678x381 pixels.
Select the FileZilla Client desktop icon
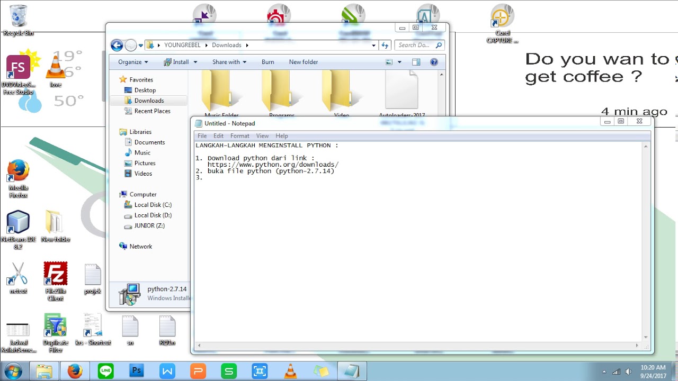tap(55, 282)
